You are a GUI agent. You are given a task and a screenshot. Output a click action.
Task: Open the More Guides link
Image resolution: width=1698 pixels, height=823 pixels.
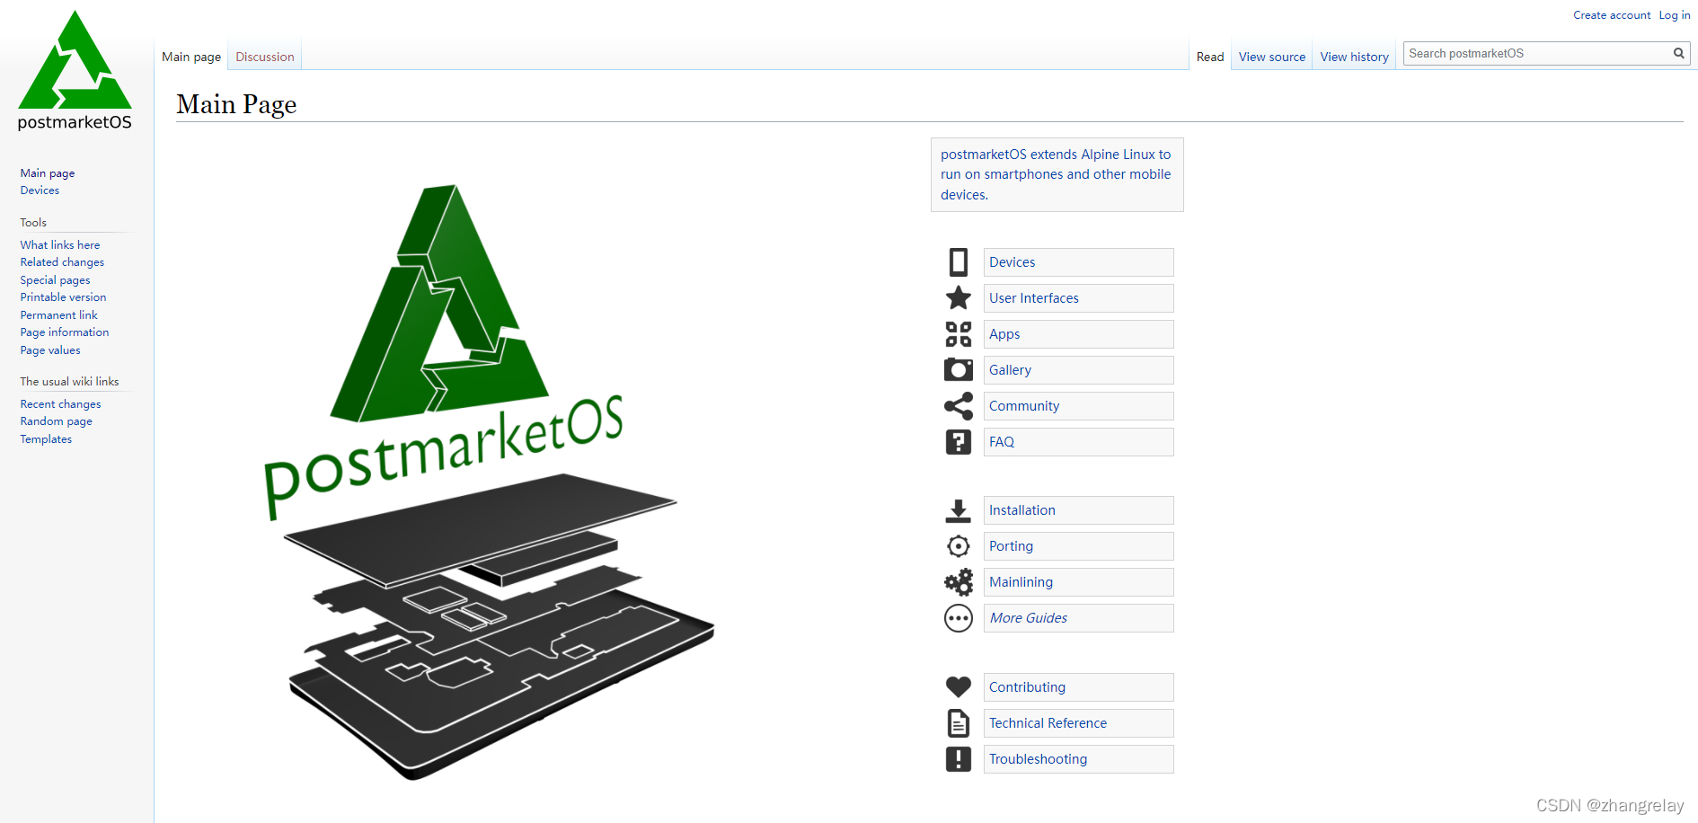pos(1029,618)
